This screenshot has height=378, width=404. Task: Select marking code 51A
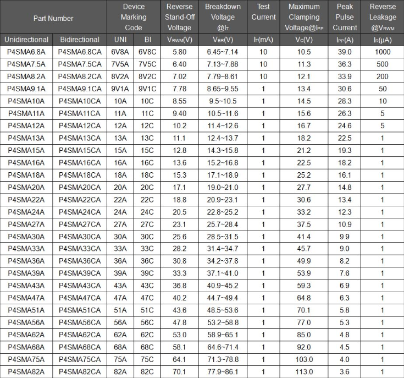[x=120, y=310]
